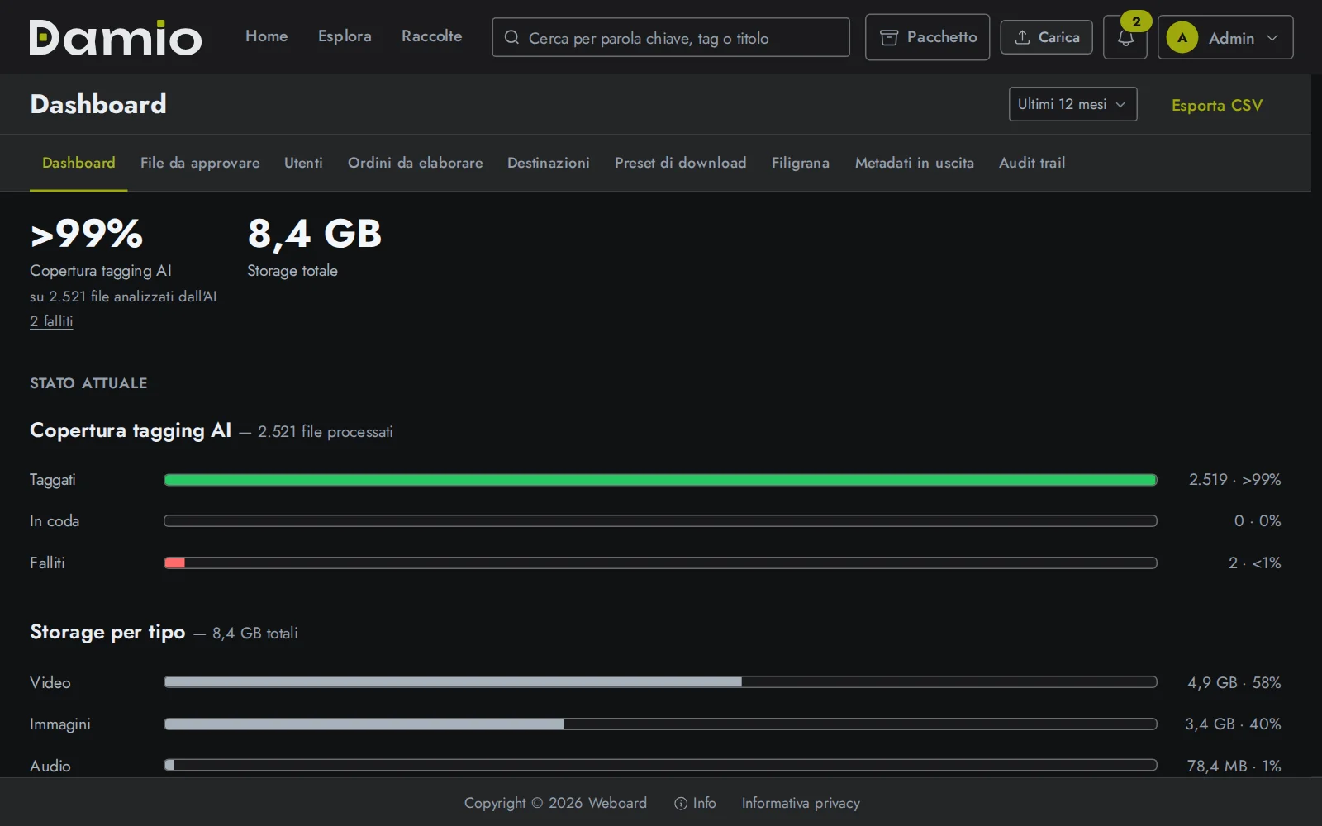Image resolution: width=1322 pixels, height=826 pixels.
Task: Click the In coda progress bar
Action: pyautogui.click(x=660, y=521)
